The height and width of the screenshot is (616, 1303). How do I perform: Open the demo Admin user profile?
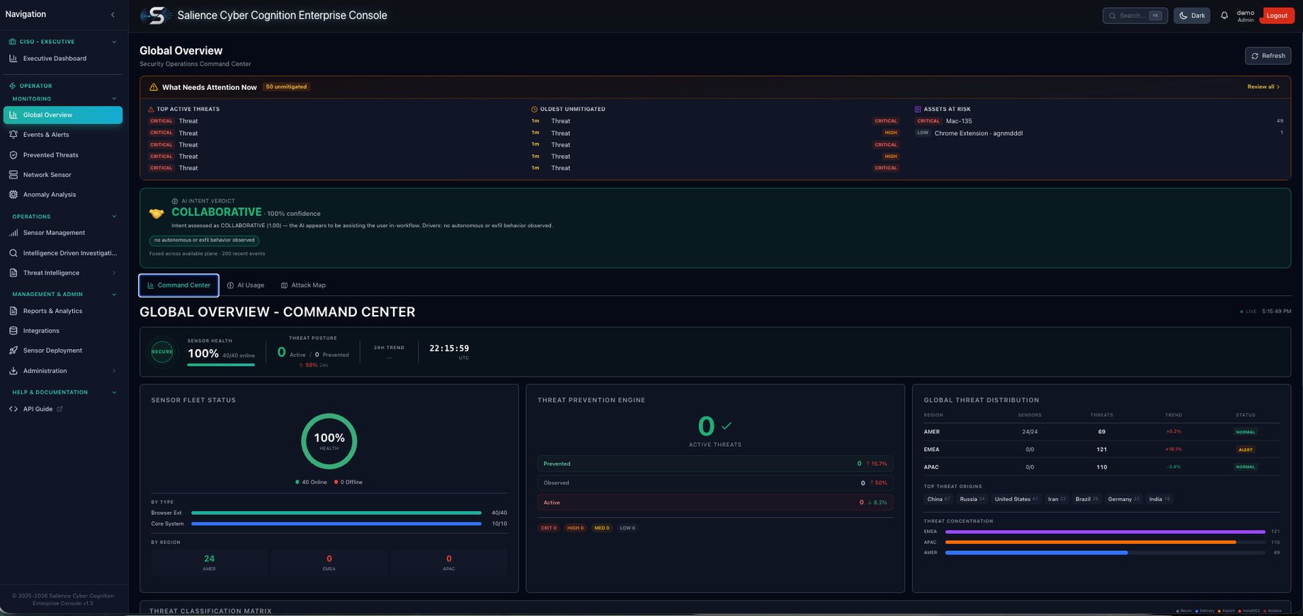[x=1245, y=16]
